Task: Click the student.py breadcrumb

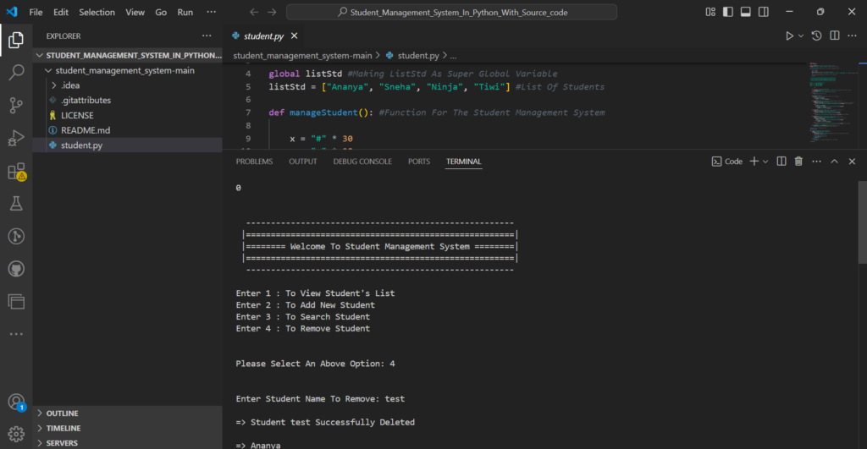Action: (412, 55)
